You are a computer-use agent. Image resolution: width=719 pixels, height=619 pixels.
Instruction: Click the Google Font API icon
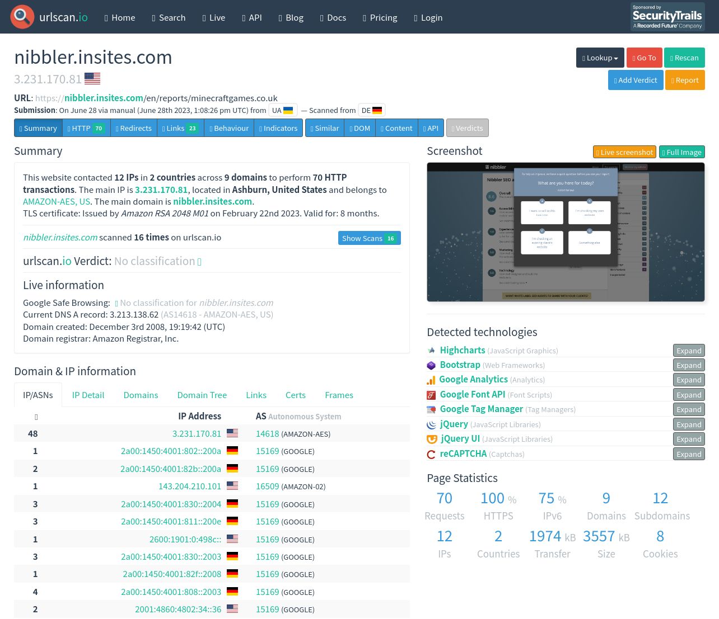click(431, 395)
